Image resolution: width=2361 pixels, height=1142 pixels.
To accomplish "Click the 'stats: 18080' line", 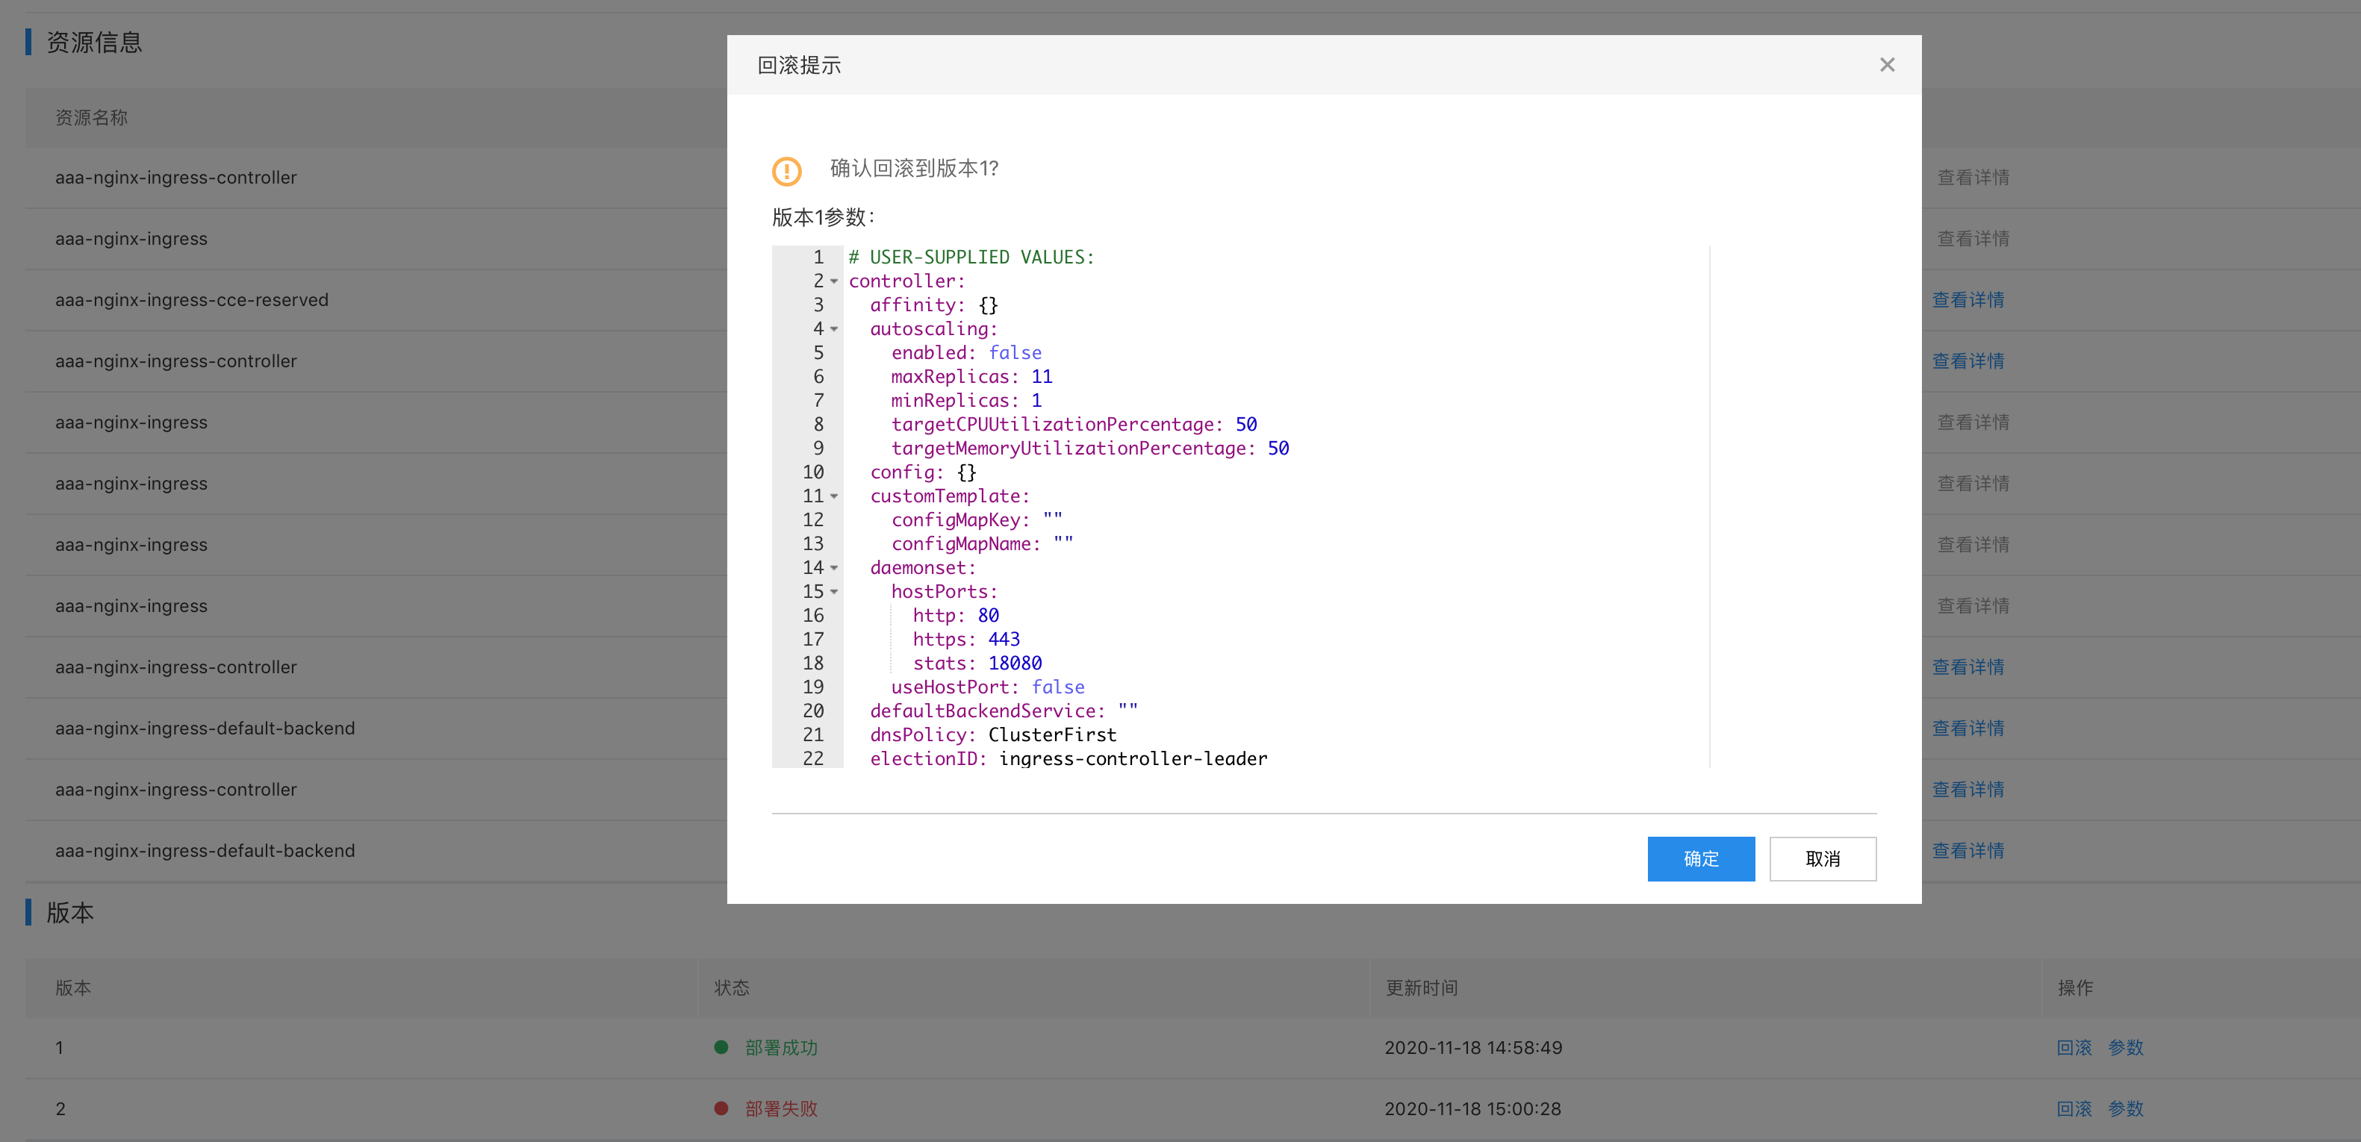I will pos(977,664).
